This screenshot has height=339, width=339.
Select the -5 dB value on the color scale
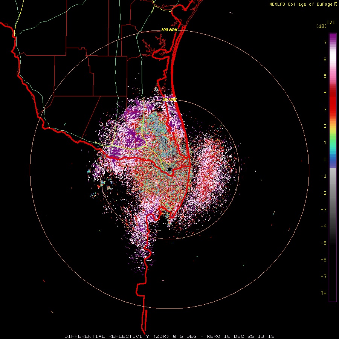[324, 243]
